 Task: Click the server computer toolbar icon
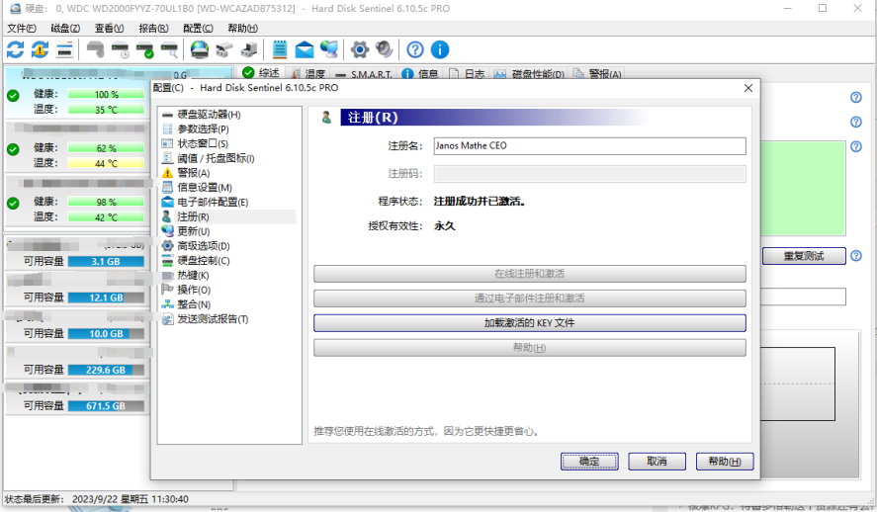click(249, 49)
